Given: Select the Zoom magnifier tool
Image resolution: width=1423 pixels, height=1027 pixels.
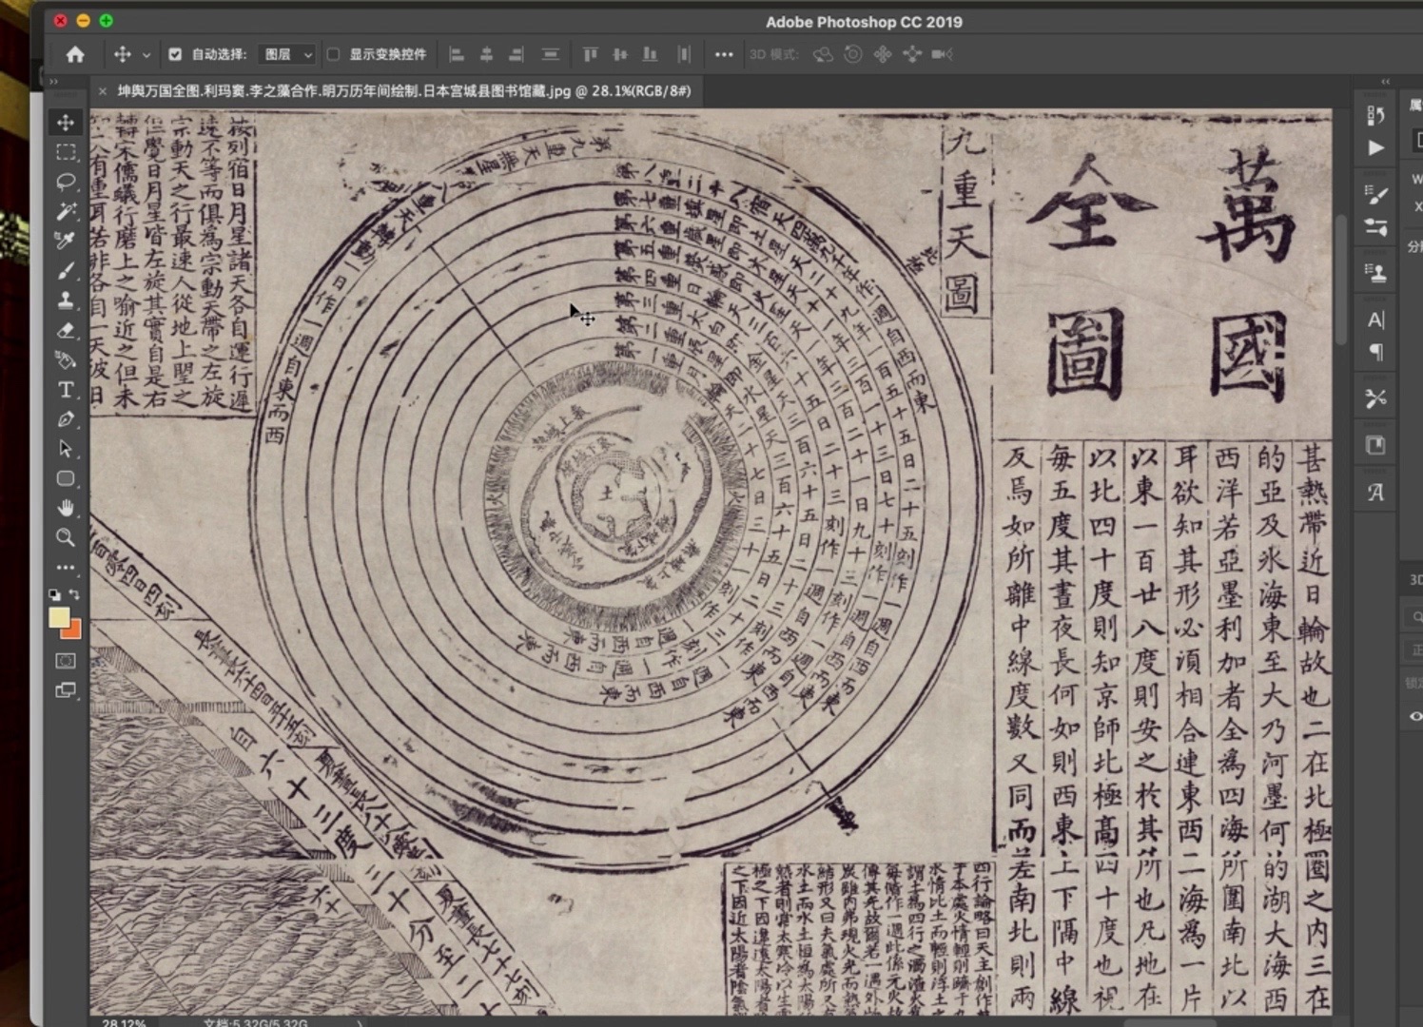Looking at the screenshot, I should click(66, 537).
